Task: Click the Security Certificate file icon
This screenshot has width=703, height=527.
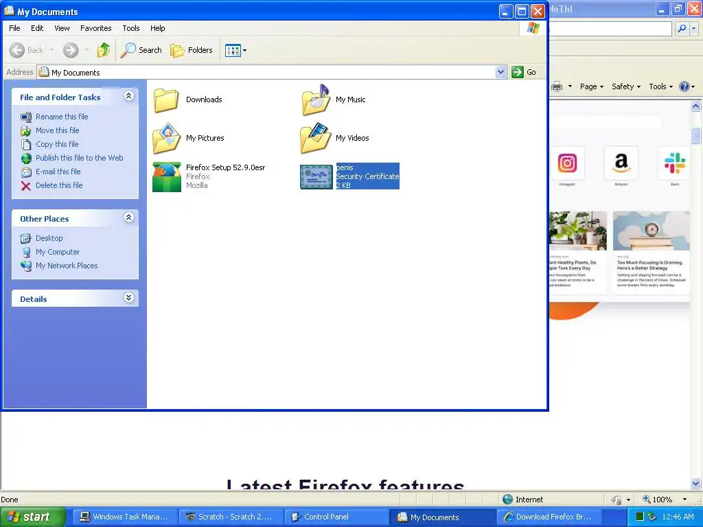Action: pyautogui.click(x=316, y=176)
